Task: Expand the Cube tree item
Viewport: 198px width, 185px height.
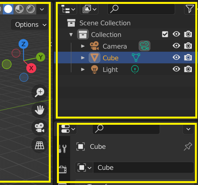Action: click(x=83, y=58)
